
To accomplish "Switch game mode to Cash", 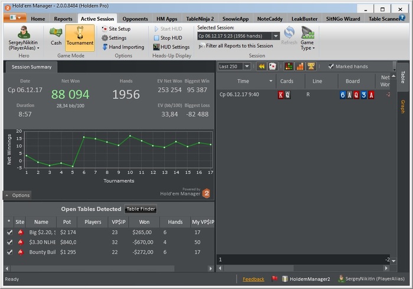I will (x=56, y=37).
